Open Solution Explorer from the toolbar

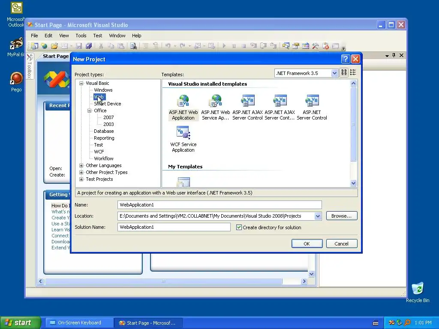(286, 46)
